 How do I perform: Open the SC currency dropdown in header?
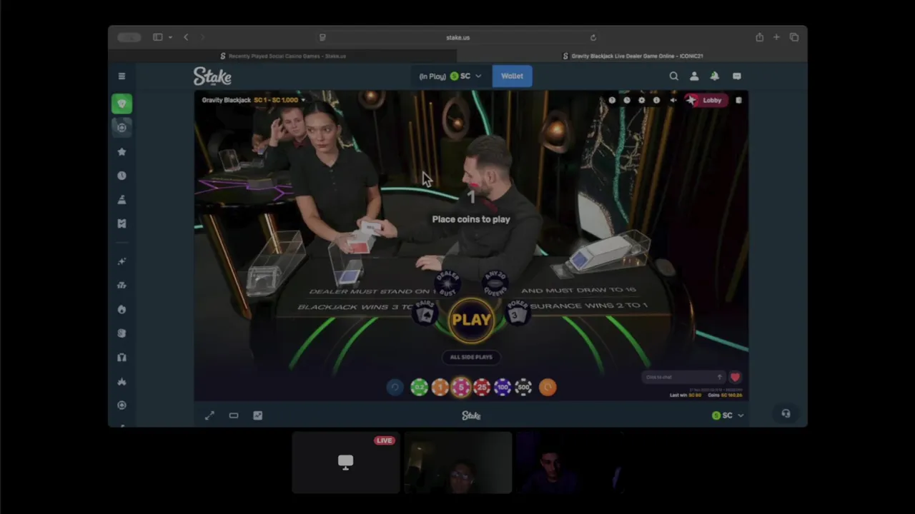(450, 76)
